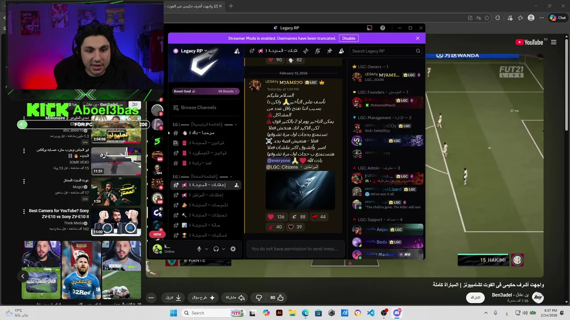
Task: Click the YouTube share مشاركة button
Action: coord(236,298)
